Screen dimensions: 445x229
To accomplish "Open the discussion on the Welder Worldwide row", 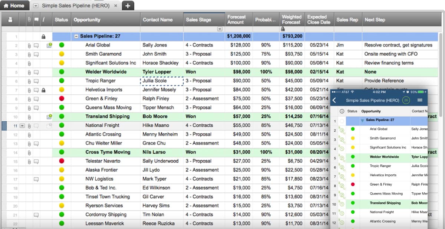I will click(x=36, y=72).
